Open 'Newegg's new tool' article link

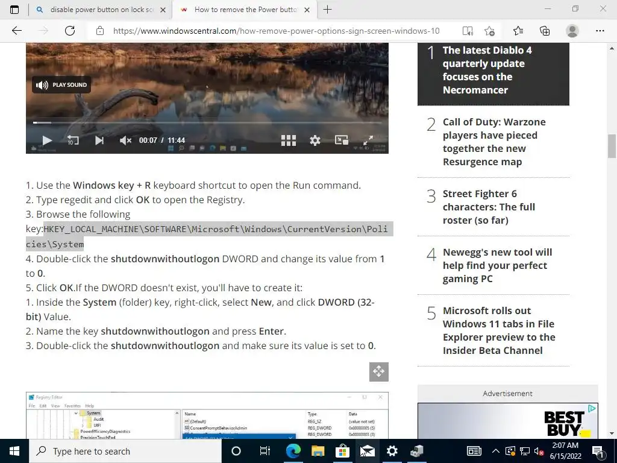click(x=497, y=265)
